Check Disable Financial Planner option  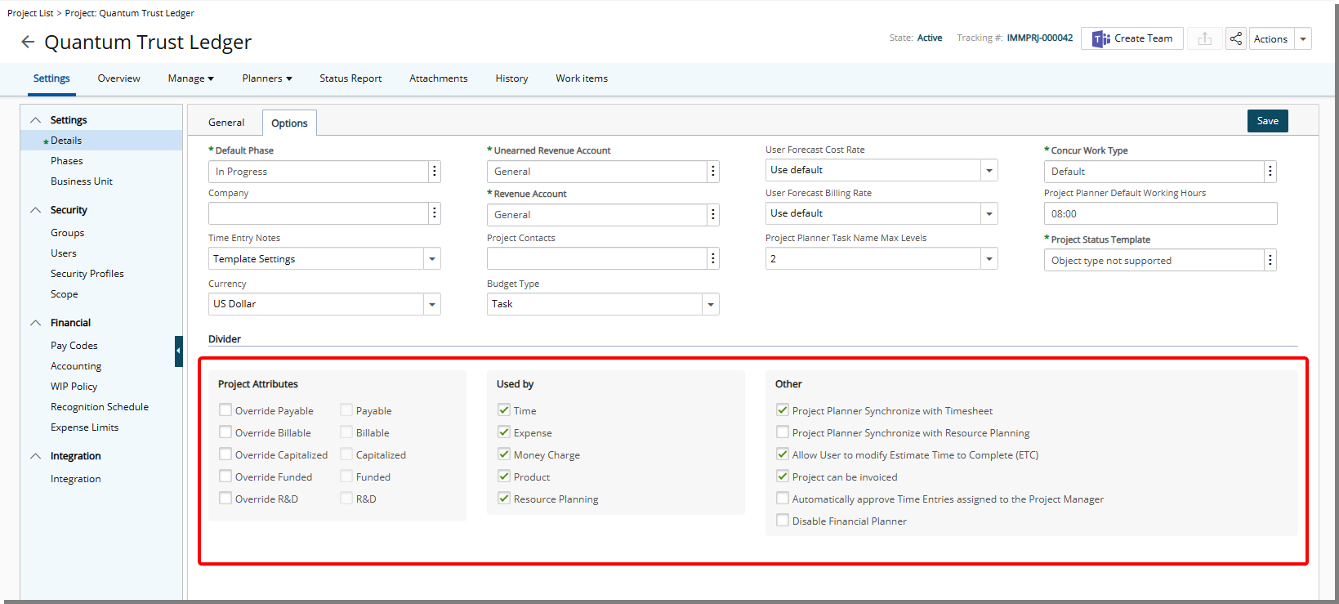point(783,521)
